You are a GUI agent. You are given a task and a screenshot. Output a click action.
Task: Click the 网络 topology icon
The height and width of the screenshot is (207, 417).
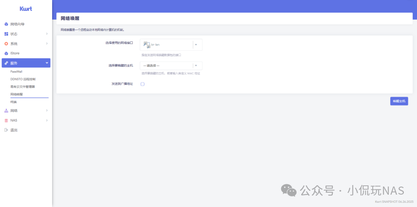[x=7, y=111]
